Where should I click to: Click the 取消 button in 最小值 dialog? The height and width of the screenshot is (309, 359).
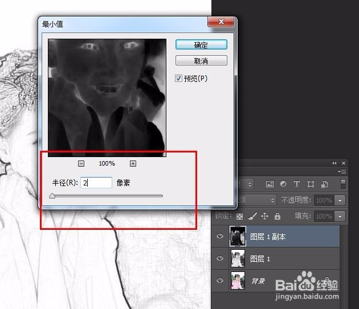coord(201,61)
